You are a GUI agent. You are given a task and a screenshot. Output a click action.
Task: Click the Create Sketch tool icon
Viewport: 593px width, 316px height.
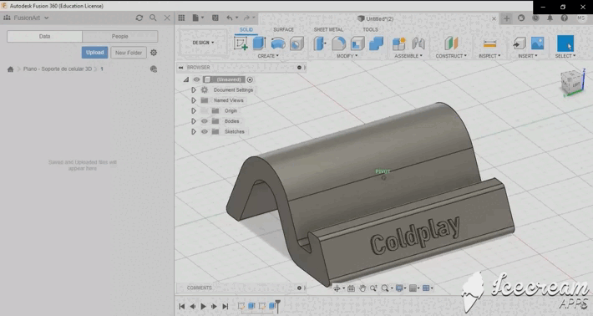click(241, 43)
